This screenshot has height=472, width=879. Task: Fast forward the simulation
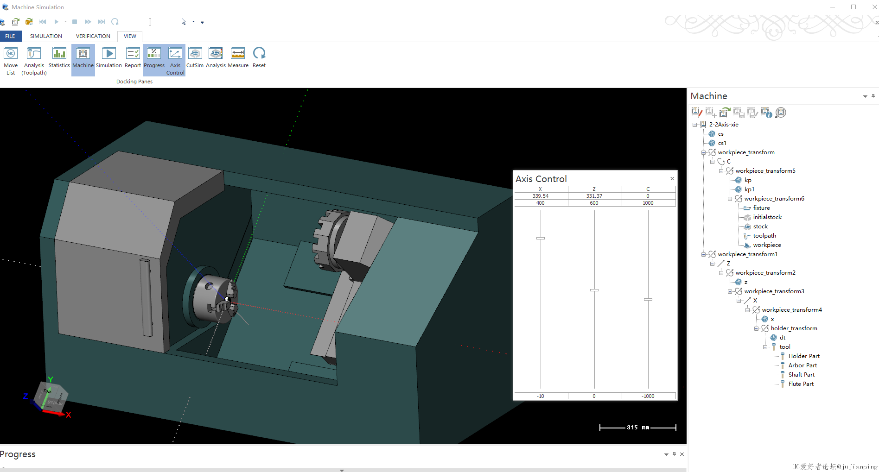(88, 22)
